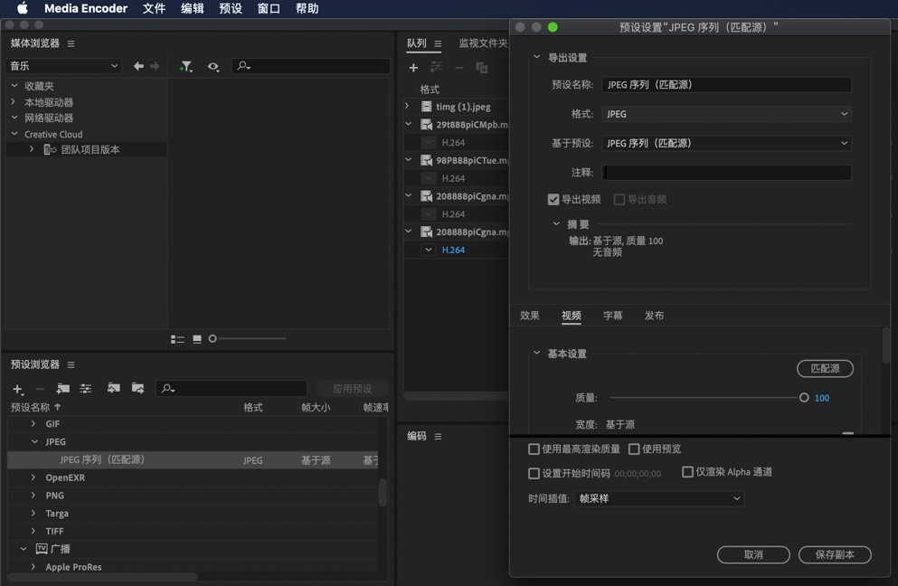Open the 帮助 menu
Viewport: 898px width, 586px height.
(307, 8)
